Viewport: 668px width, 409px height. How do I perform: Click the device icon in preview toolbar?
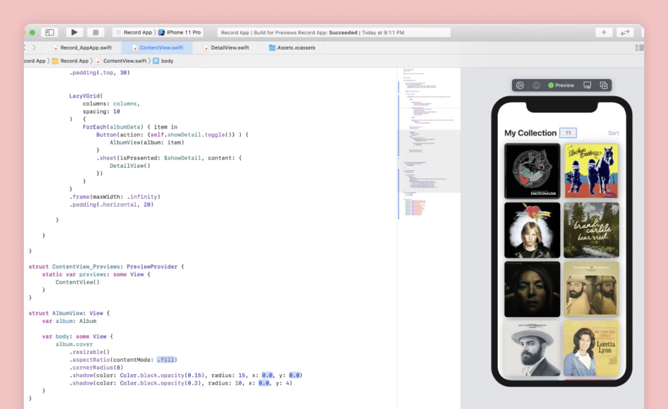tap(536, 85)
